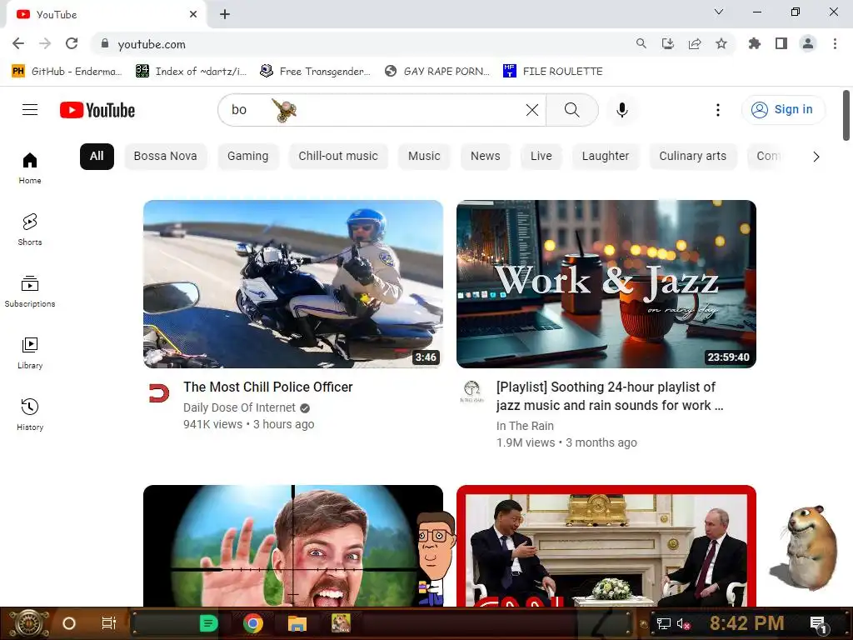Screen dimensions: 853x640
Task: Click the share page icon
Action: coord(695,43)
